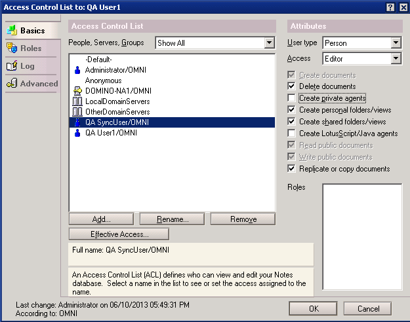Screen dimensions: 410x322
Task: Open the User type dropdown arrow
Action: pyautogui.click(x=396, y=43)
